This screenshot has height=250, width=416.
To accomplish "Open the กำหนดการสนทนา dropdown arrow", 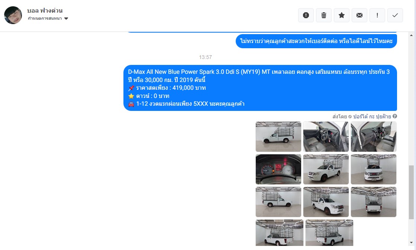I will [x=66, y=19].
